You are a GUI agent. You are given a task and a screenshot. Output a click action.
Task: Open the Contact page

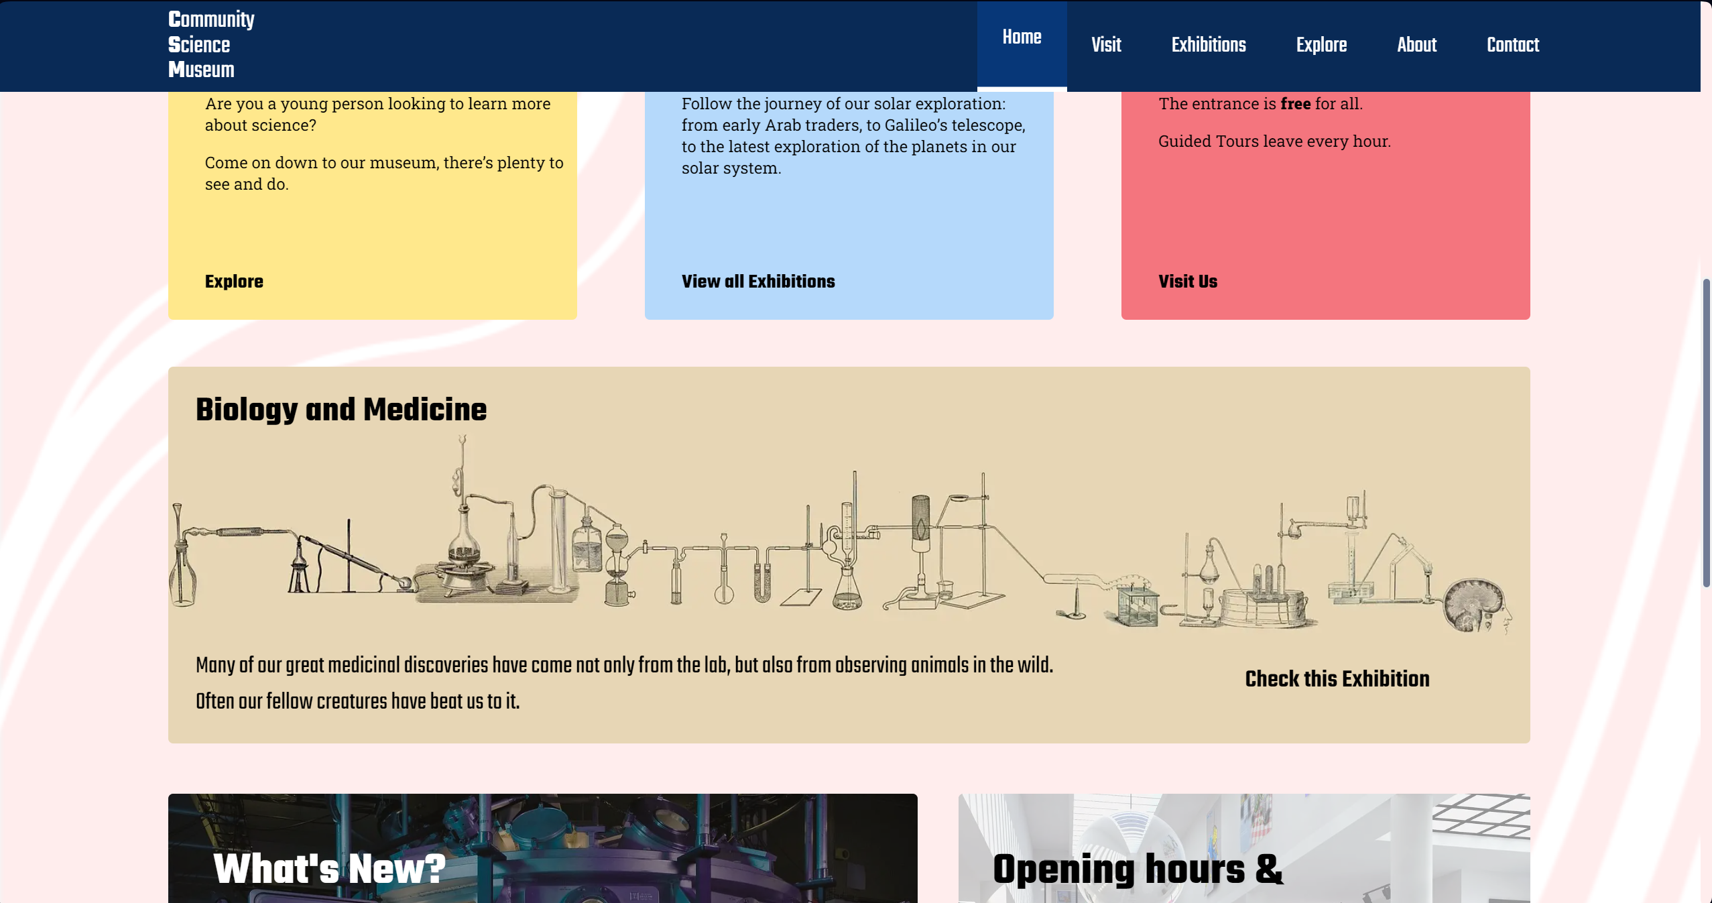[x=1512, y=44]
